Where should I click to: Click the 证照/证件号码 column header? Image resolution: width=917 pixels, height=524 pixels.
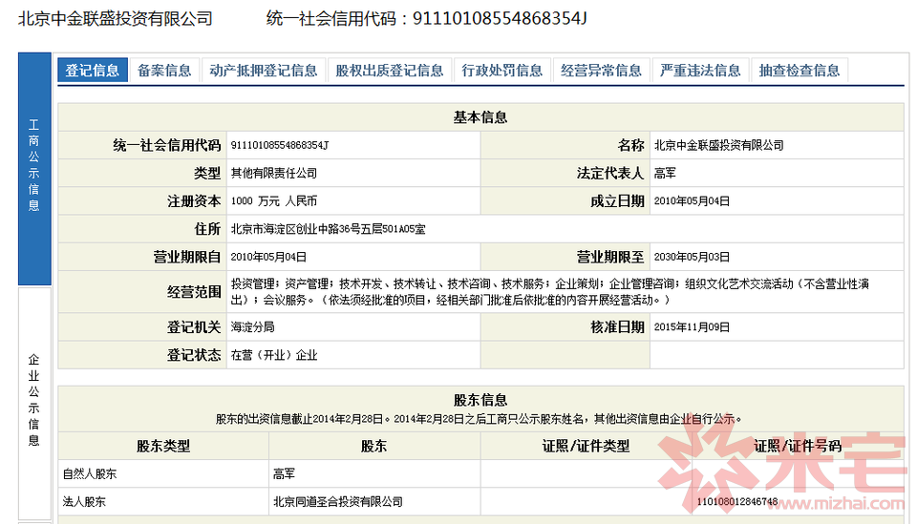[798, 446]
